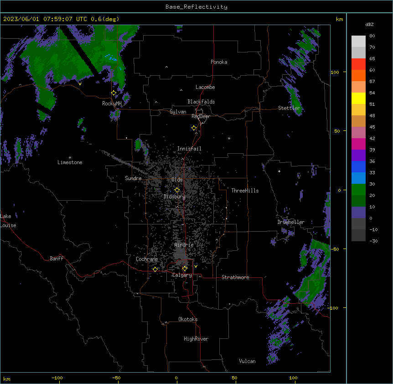The image size is (393, 384).
Task: Click the Blackfalds city label
Action: pyautogui.click(x=201, y=102)
